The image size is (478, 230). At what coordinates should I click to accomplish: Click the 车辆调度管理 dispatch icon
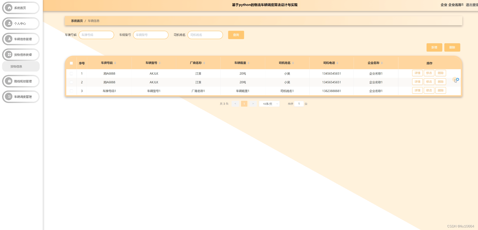click(9, 97)
